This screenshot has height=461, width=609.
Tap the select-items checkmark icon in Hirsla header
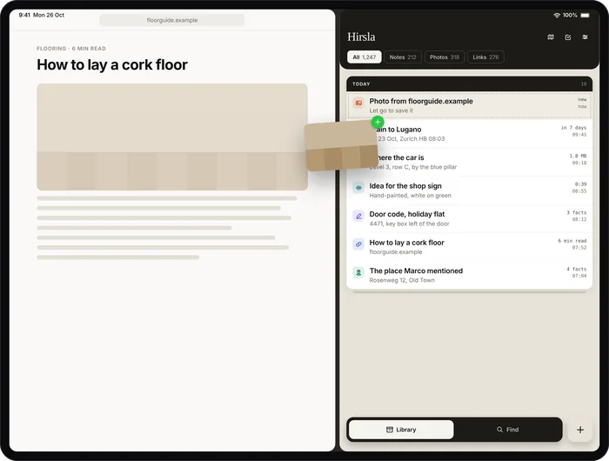click(568, 37)
